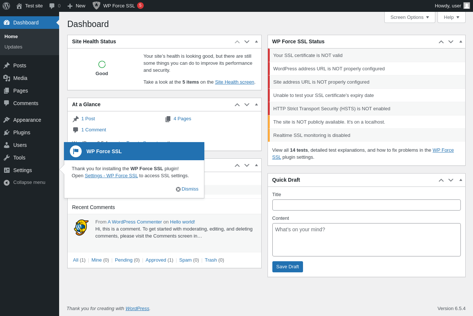Click the comment icon beside 1 Comment

point(76,130)
